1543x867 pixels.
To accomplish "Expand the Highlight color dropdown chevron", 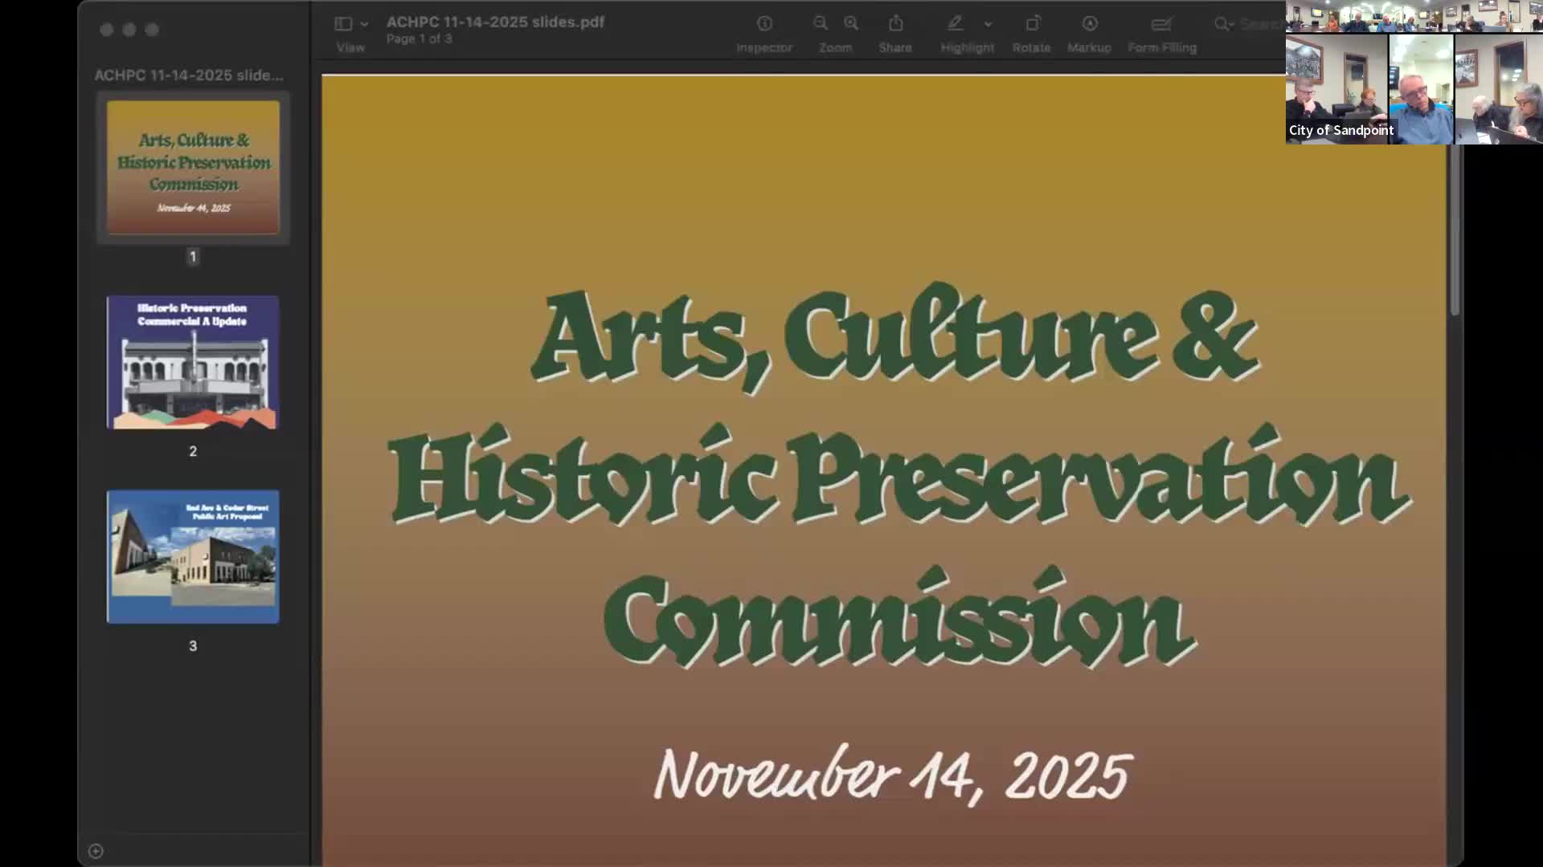I will pos(988,24).
